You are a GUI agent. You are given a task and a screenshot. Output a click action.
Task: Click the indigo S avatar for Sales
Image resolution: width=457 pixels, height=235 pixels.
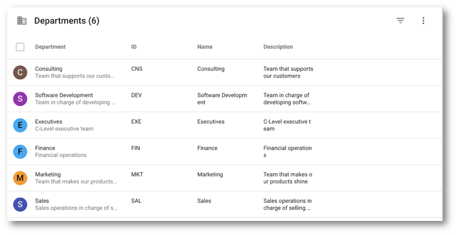pos(20,205)
